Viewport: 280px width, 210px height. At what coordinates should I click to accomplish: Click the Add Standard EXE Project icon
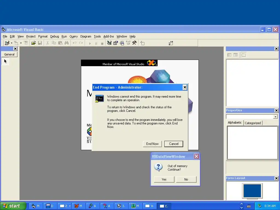click(7, 43)
